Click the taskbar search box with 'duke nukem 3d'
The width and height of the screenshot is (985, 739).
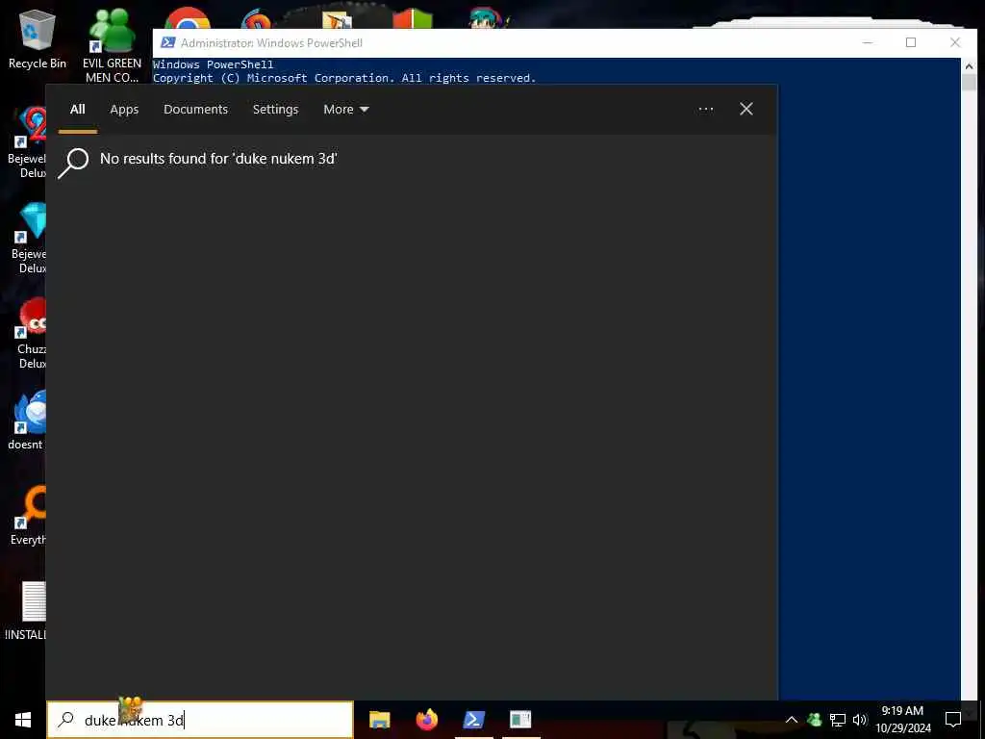(200, 720)
